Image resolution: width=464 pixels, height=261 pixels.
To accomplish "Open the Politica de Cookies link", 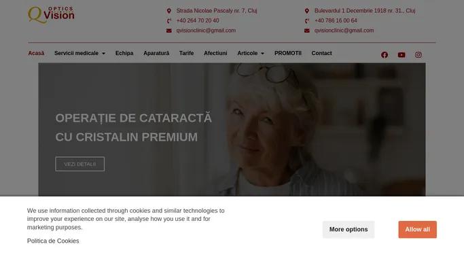I will click(x=53, y=241).
